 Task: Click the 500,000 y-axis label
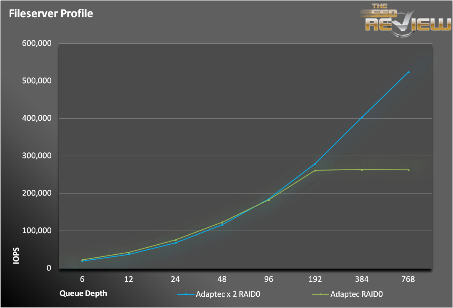[x=35, y=81]
